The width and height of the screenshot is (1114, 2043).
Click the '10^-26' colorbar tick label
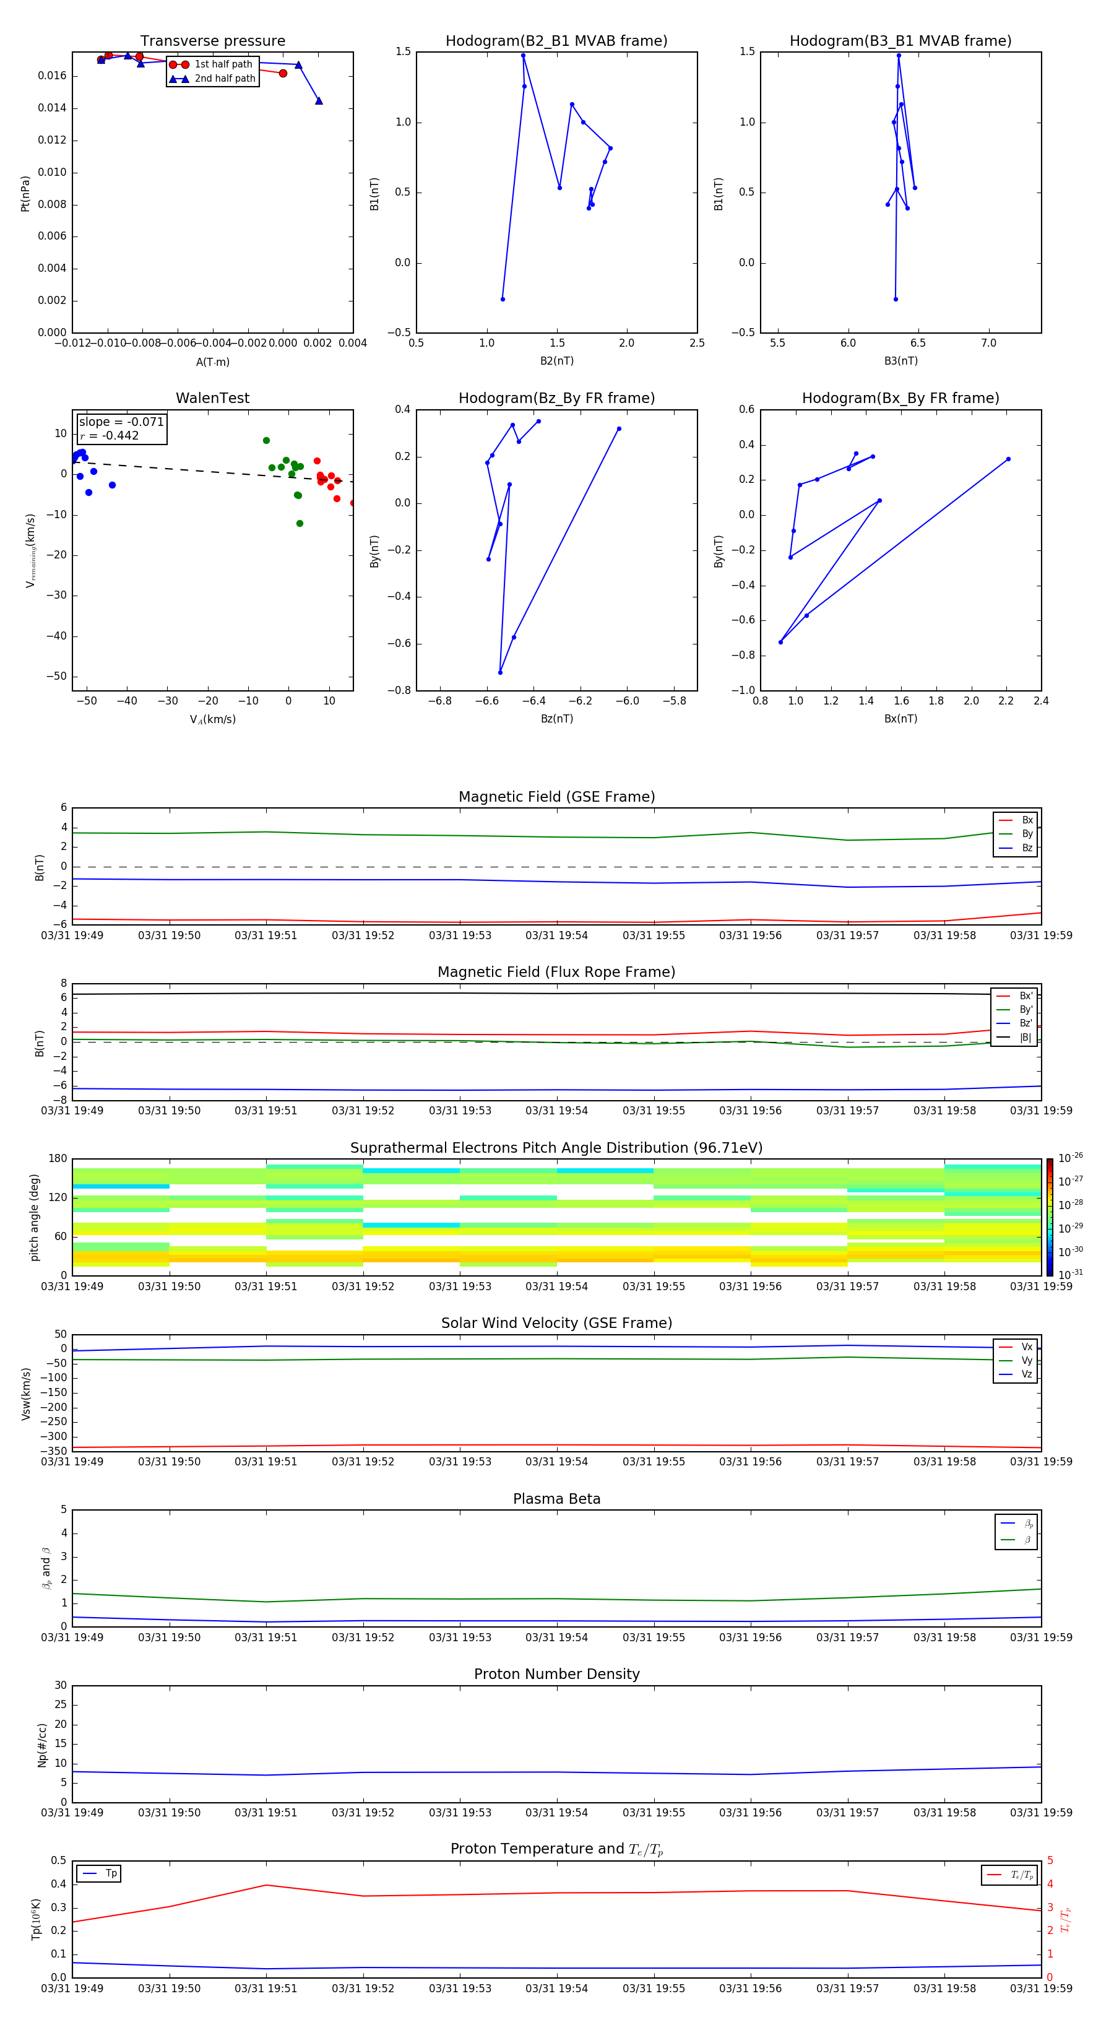click(x=1071, y=1158)
